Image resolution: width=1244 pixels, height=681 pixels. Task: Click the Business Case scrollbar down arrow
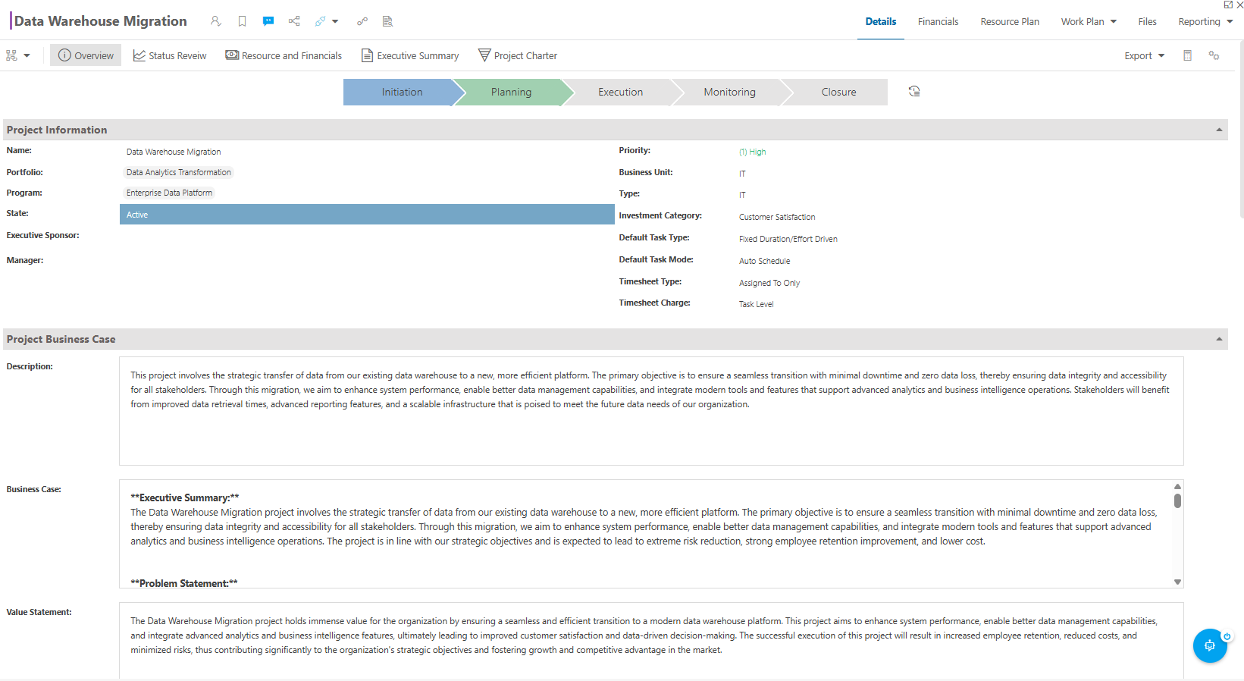1177,582
